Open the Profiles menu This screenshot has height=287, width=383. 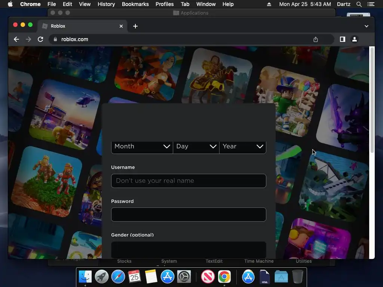[x=165, y=4]
